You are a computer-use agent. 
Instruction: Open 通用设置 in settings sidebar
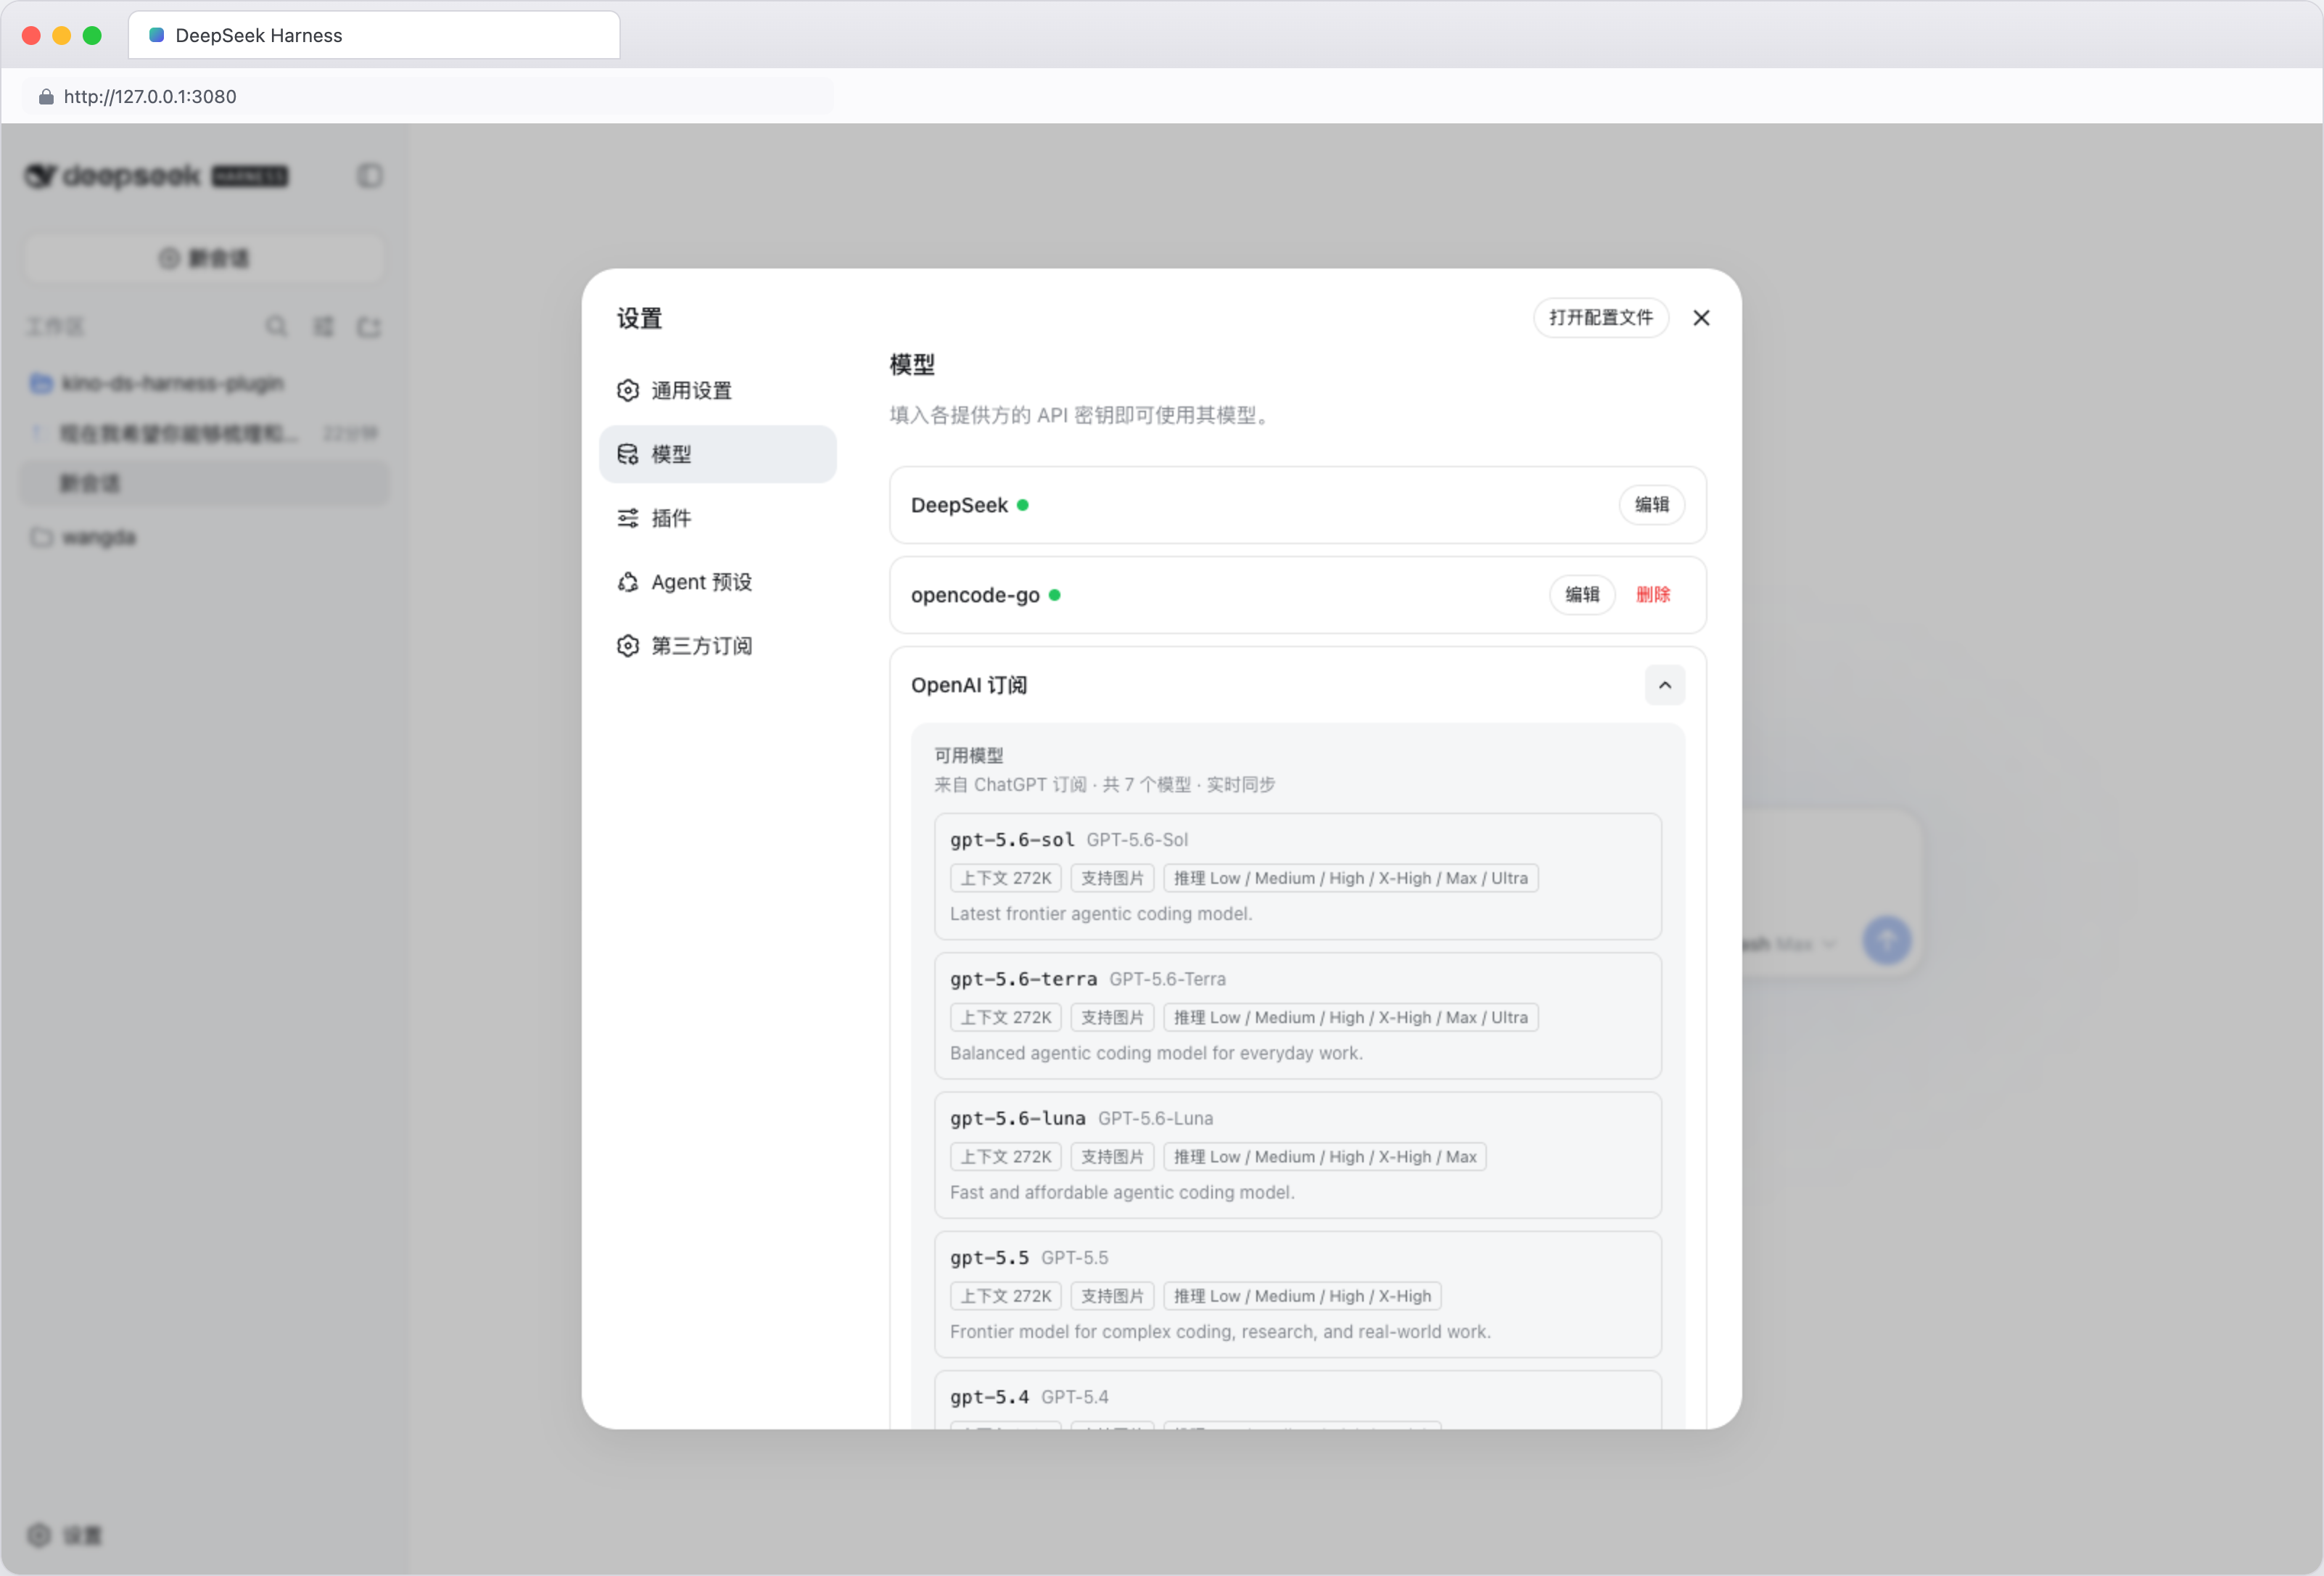coord(717,390)
